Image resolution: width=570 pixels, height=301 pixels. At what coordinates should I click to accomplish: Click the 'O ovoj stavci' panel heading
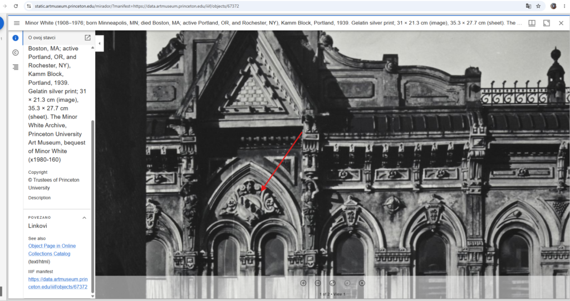click(x=42, y=38)
